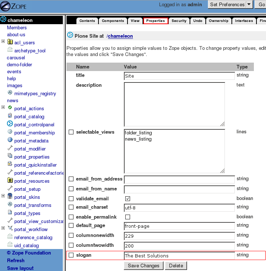Image resolution: width=266 pixels, height=271 pixels.
Task: Expand the portal_workflow tree node
Action: (x=3, y=228)
